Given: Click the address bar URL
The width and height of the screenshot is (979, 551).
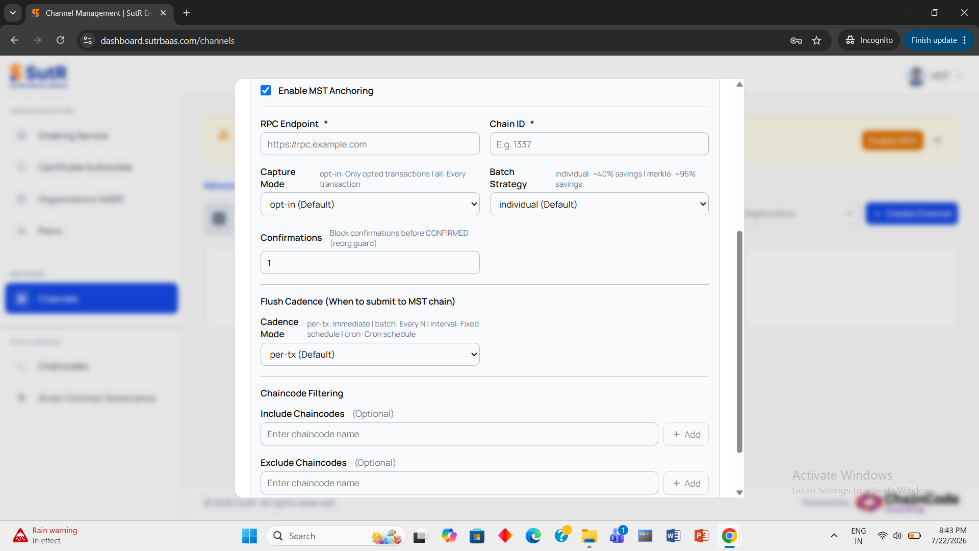Looking at the screenshot, I should click(x=167, y=40).
